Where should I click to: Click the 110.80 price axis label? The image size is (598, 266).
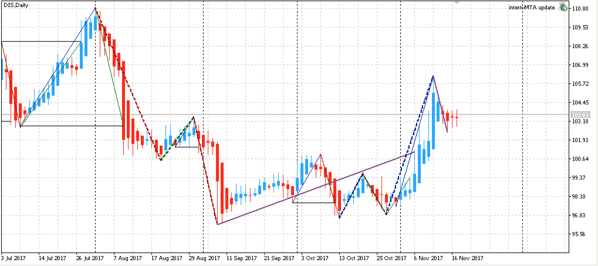[x=580, y=9]
